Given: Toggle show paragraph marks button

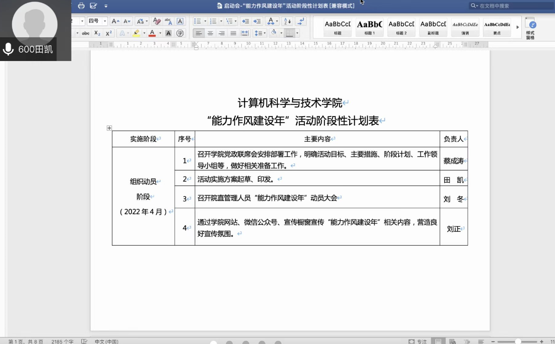Looking at the screenshot, I should [x=301, y=21].
